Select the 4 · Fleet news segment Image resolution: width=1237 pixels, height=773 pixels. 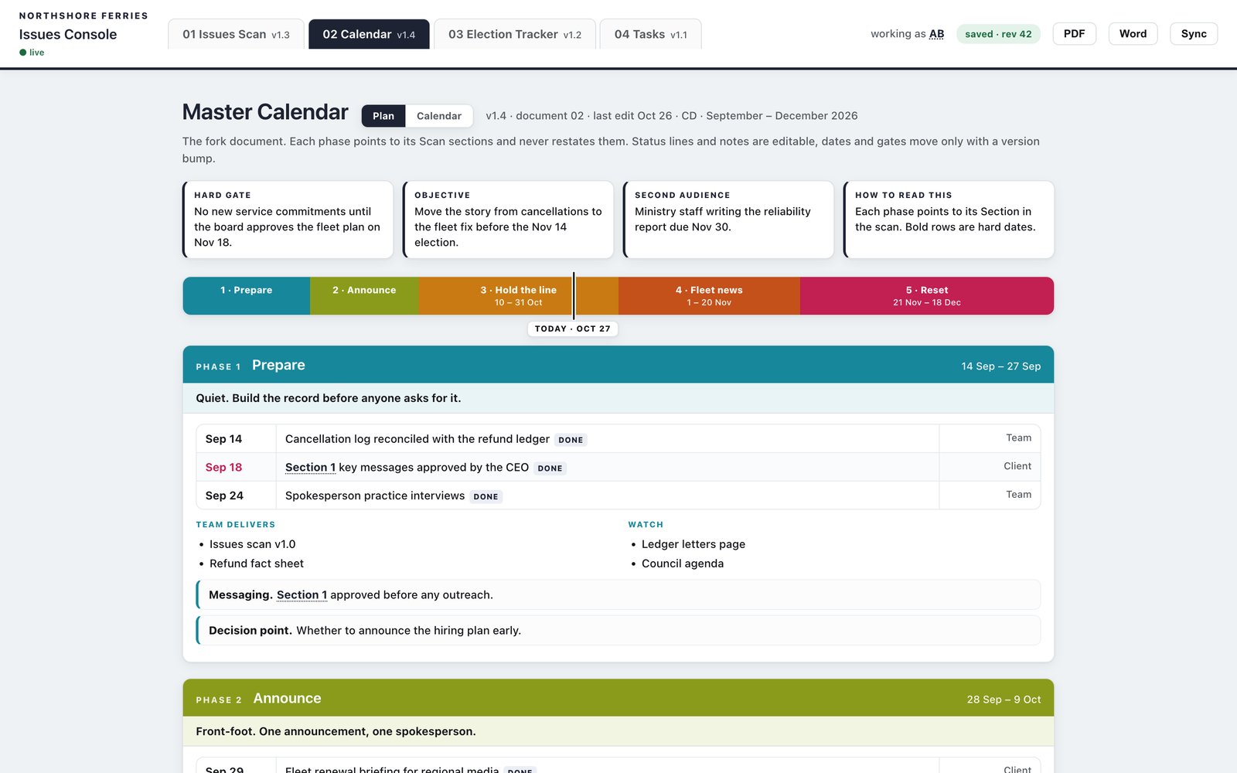click(x=709, y=296)
